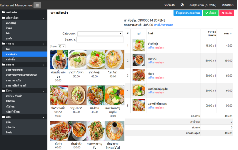This screenshot has width=238, height=150.
Task: Click แก้ไข for ข้าวผัดกุ้ง order row
Action: [x=151, y=48]
